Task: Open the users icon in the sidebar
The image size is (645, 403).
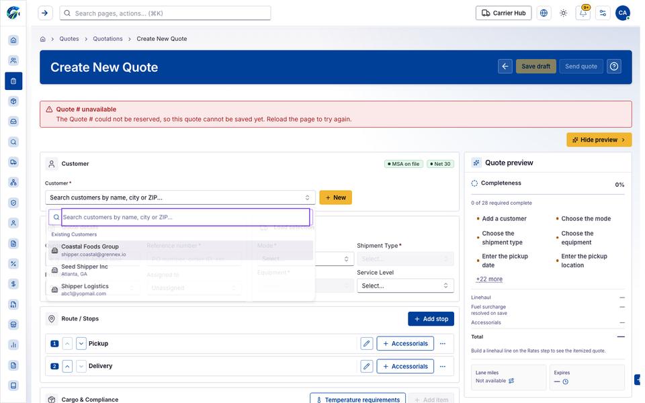Action: pyautogui.click(x=13, y=60)
